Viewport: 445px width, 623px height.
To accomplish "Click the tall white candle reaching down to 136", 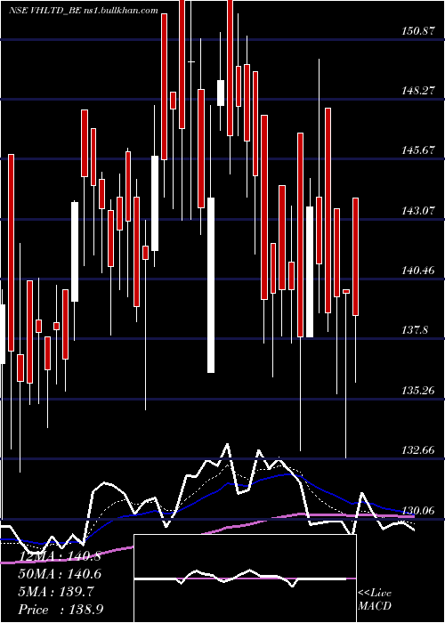I will [211, 285].
